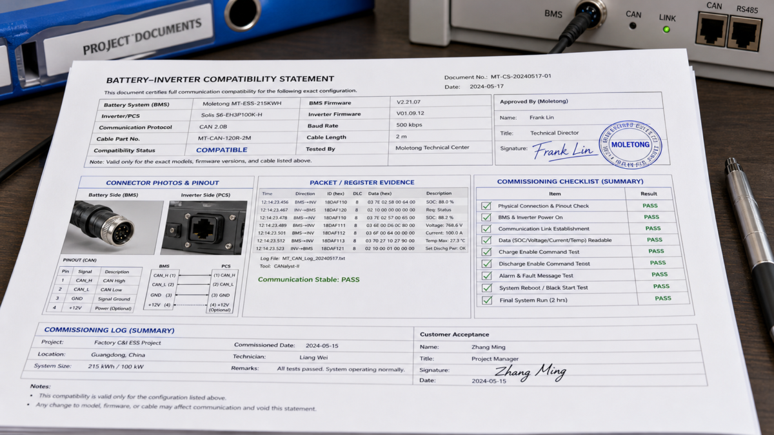Viewport: 774px width, 435px height.
Task: Click the 500 kbps baud rate value
Action: [409, 125]
